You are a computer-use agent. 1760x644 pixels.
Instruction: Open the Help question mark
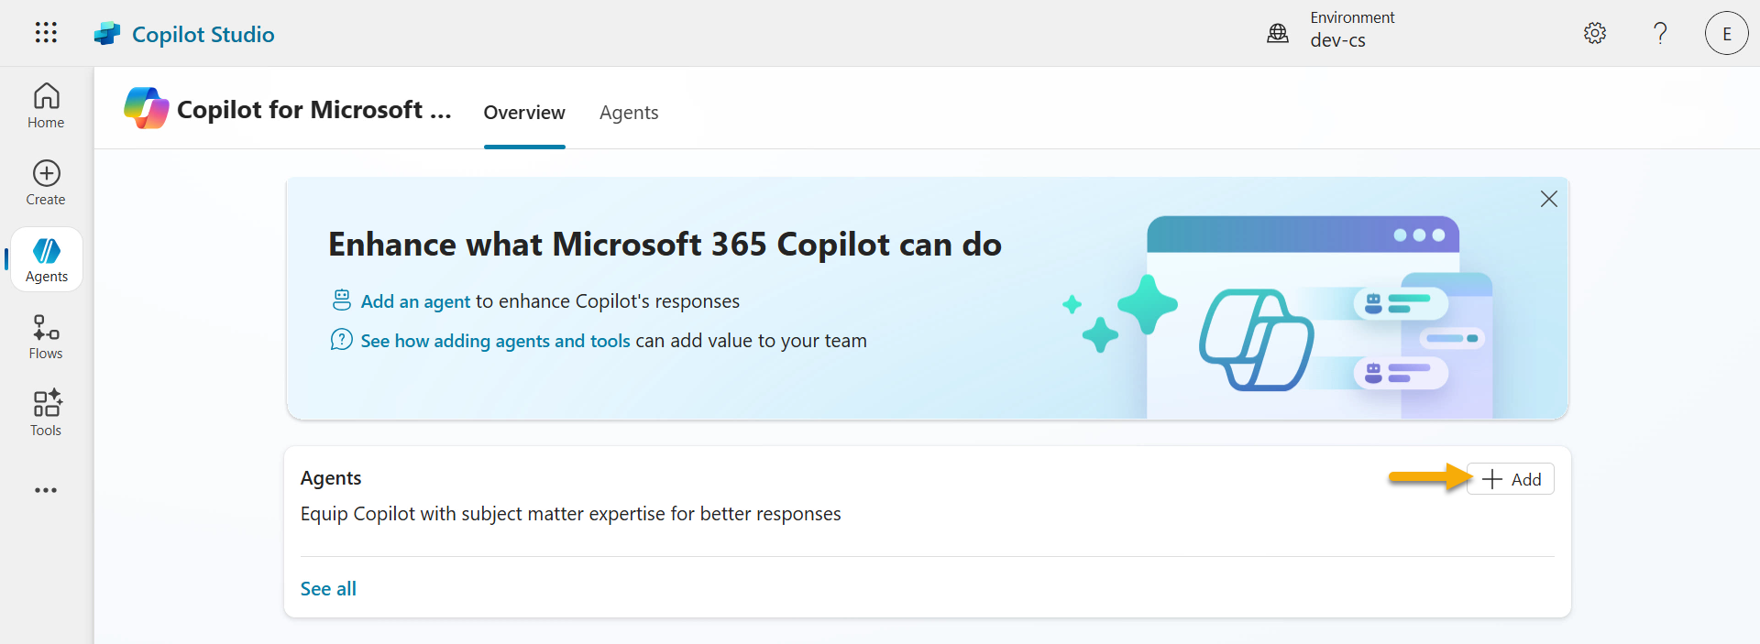click(x=1660, y=33)
